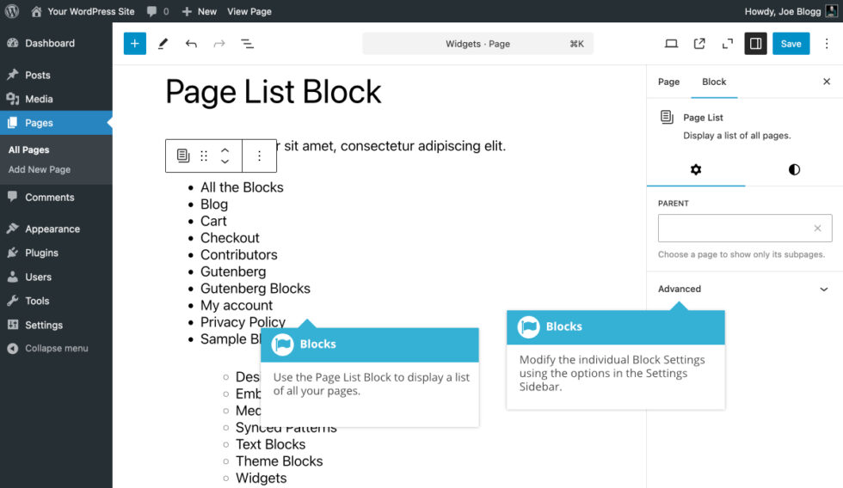Image resolution: width=843 pixels, height=488 pixels.
Task: Click View Page in admin bar
Action: 249,11
